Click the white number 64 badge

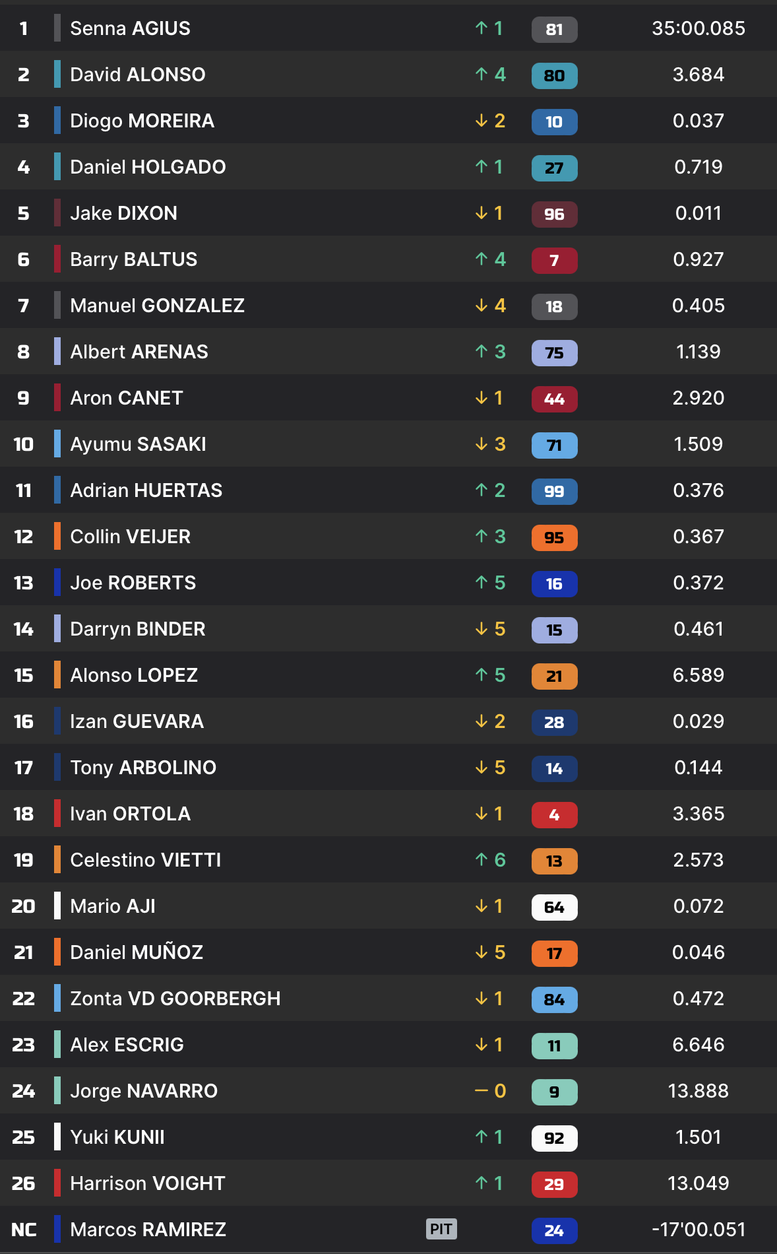pyautogui.click(x=554, y=907)
